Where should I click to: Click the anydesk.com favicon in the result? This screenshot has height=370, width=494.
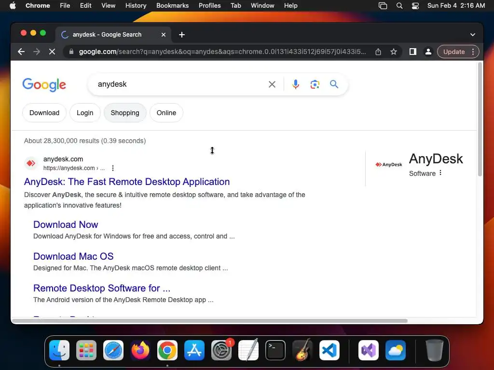[31, 163]
